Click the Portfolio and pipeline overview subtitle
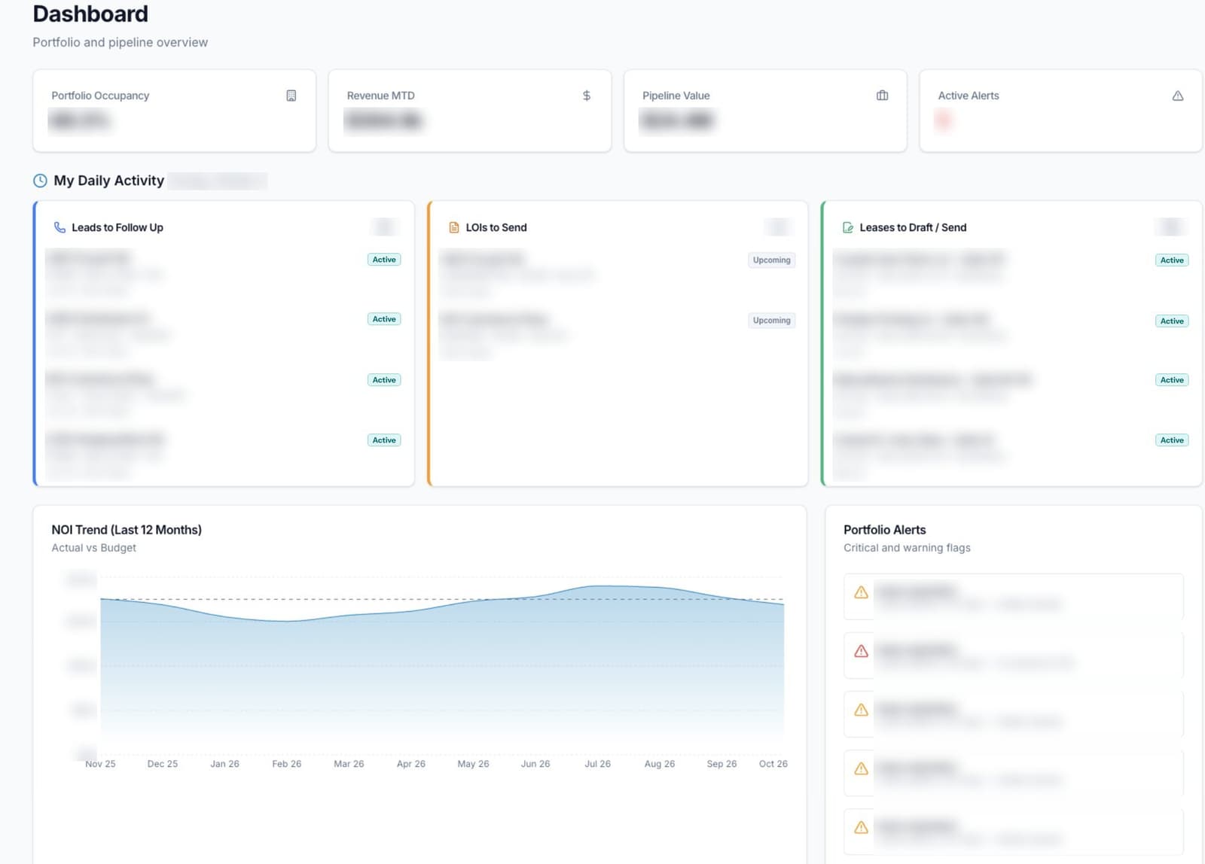Viewport: 1205px width, 864px height. pyautogui.click(x=120, y=42)
